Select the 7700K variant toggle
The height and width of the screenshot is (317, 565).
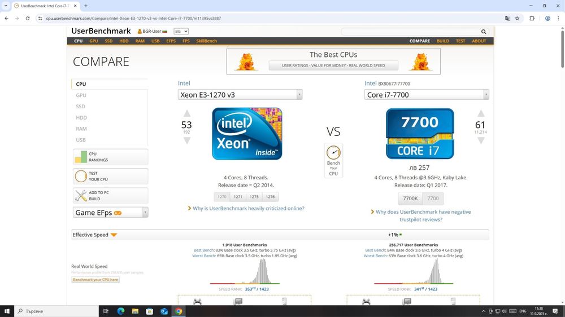pyautogui.click(x=410, y=198)
